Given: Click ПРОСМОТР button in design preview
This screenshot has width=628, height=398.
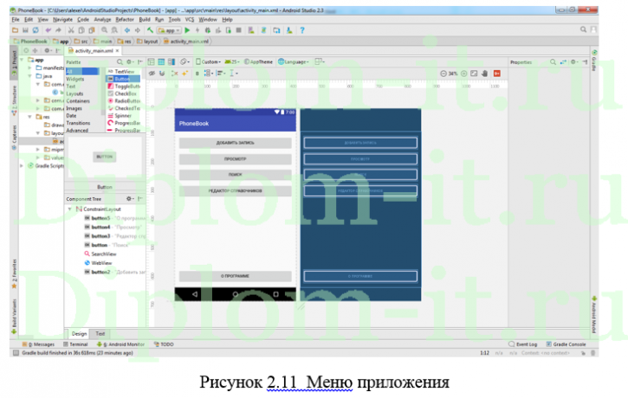Looking at the screenshot, I should (x=235, y=159).
